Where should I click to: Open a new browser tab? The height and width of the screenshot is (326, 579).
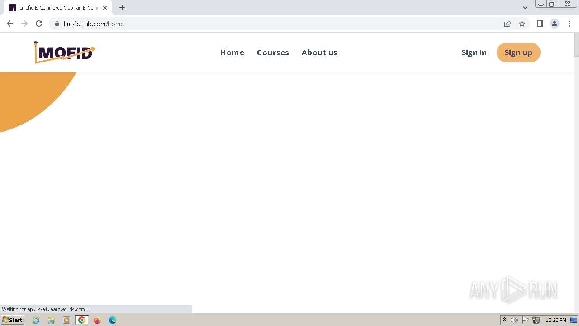(122, 8)
